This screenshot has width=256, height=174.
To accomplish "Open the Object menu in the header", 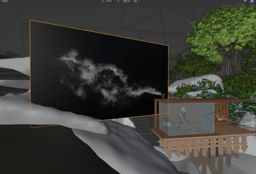I will click(x=5, y=1).
